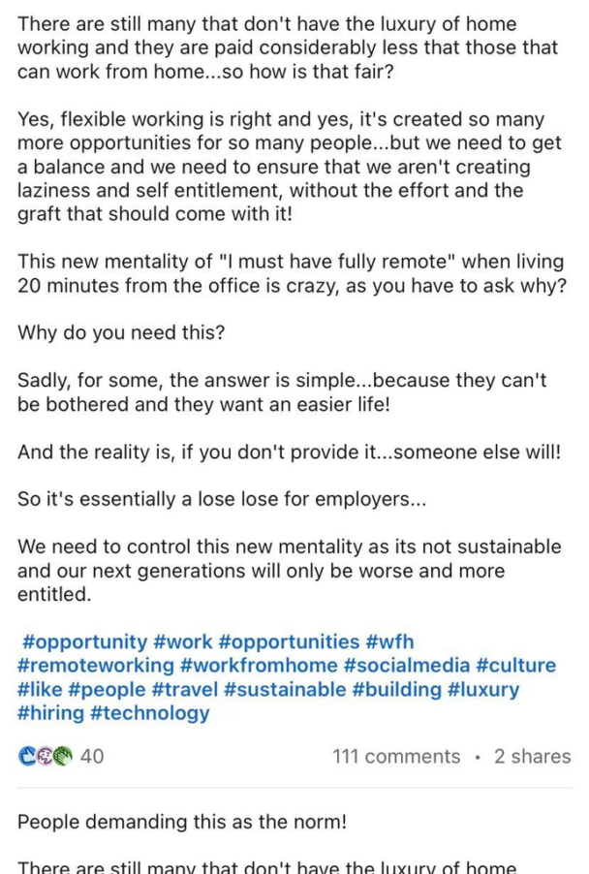Open the #wfh hashtag
This screenshot has height=874, width=589.
click(x=387, y=641)
